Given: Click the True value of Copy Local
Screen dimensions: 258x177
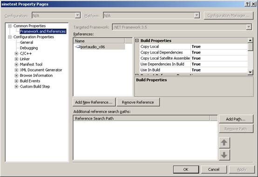Looking at the screenshot, I should [196, 47].
